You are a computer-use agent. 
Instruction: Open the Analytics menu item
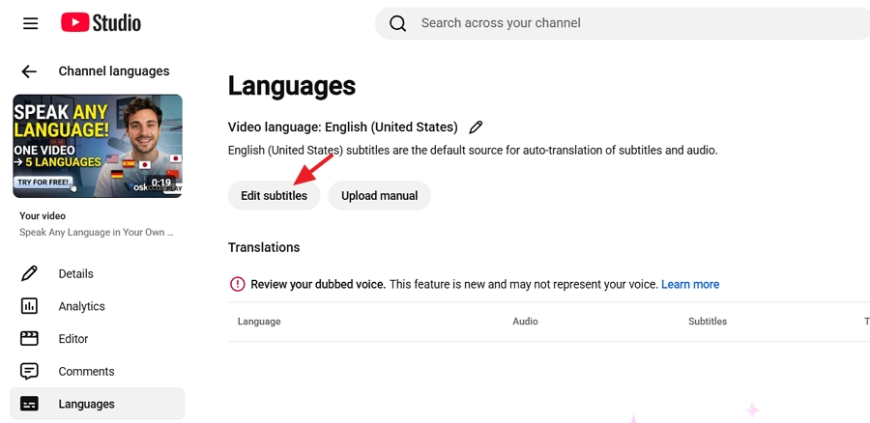[97, 306]
